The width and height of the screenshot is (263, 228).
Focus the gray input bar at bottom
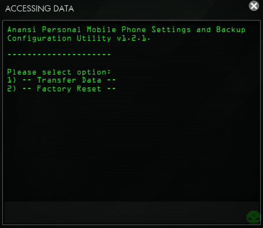[x=132, y=212]
